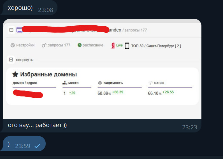The height and width of the screenshot is (159, 223).
Task: Click the green Live indicator
Action: [x=119, y=45]
